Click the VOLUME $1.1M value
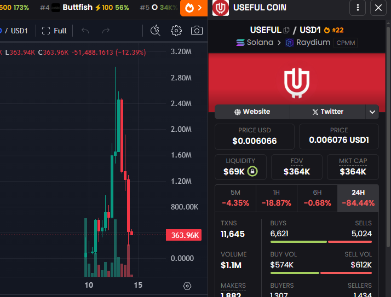391x297 pixels. pos(231,265)
